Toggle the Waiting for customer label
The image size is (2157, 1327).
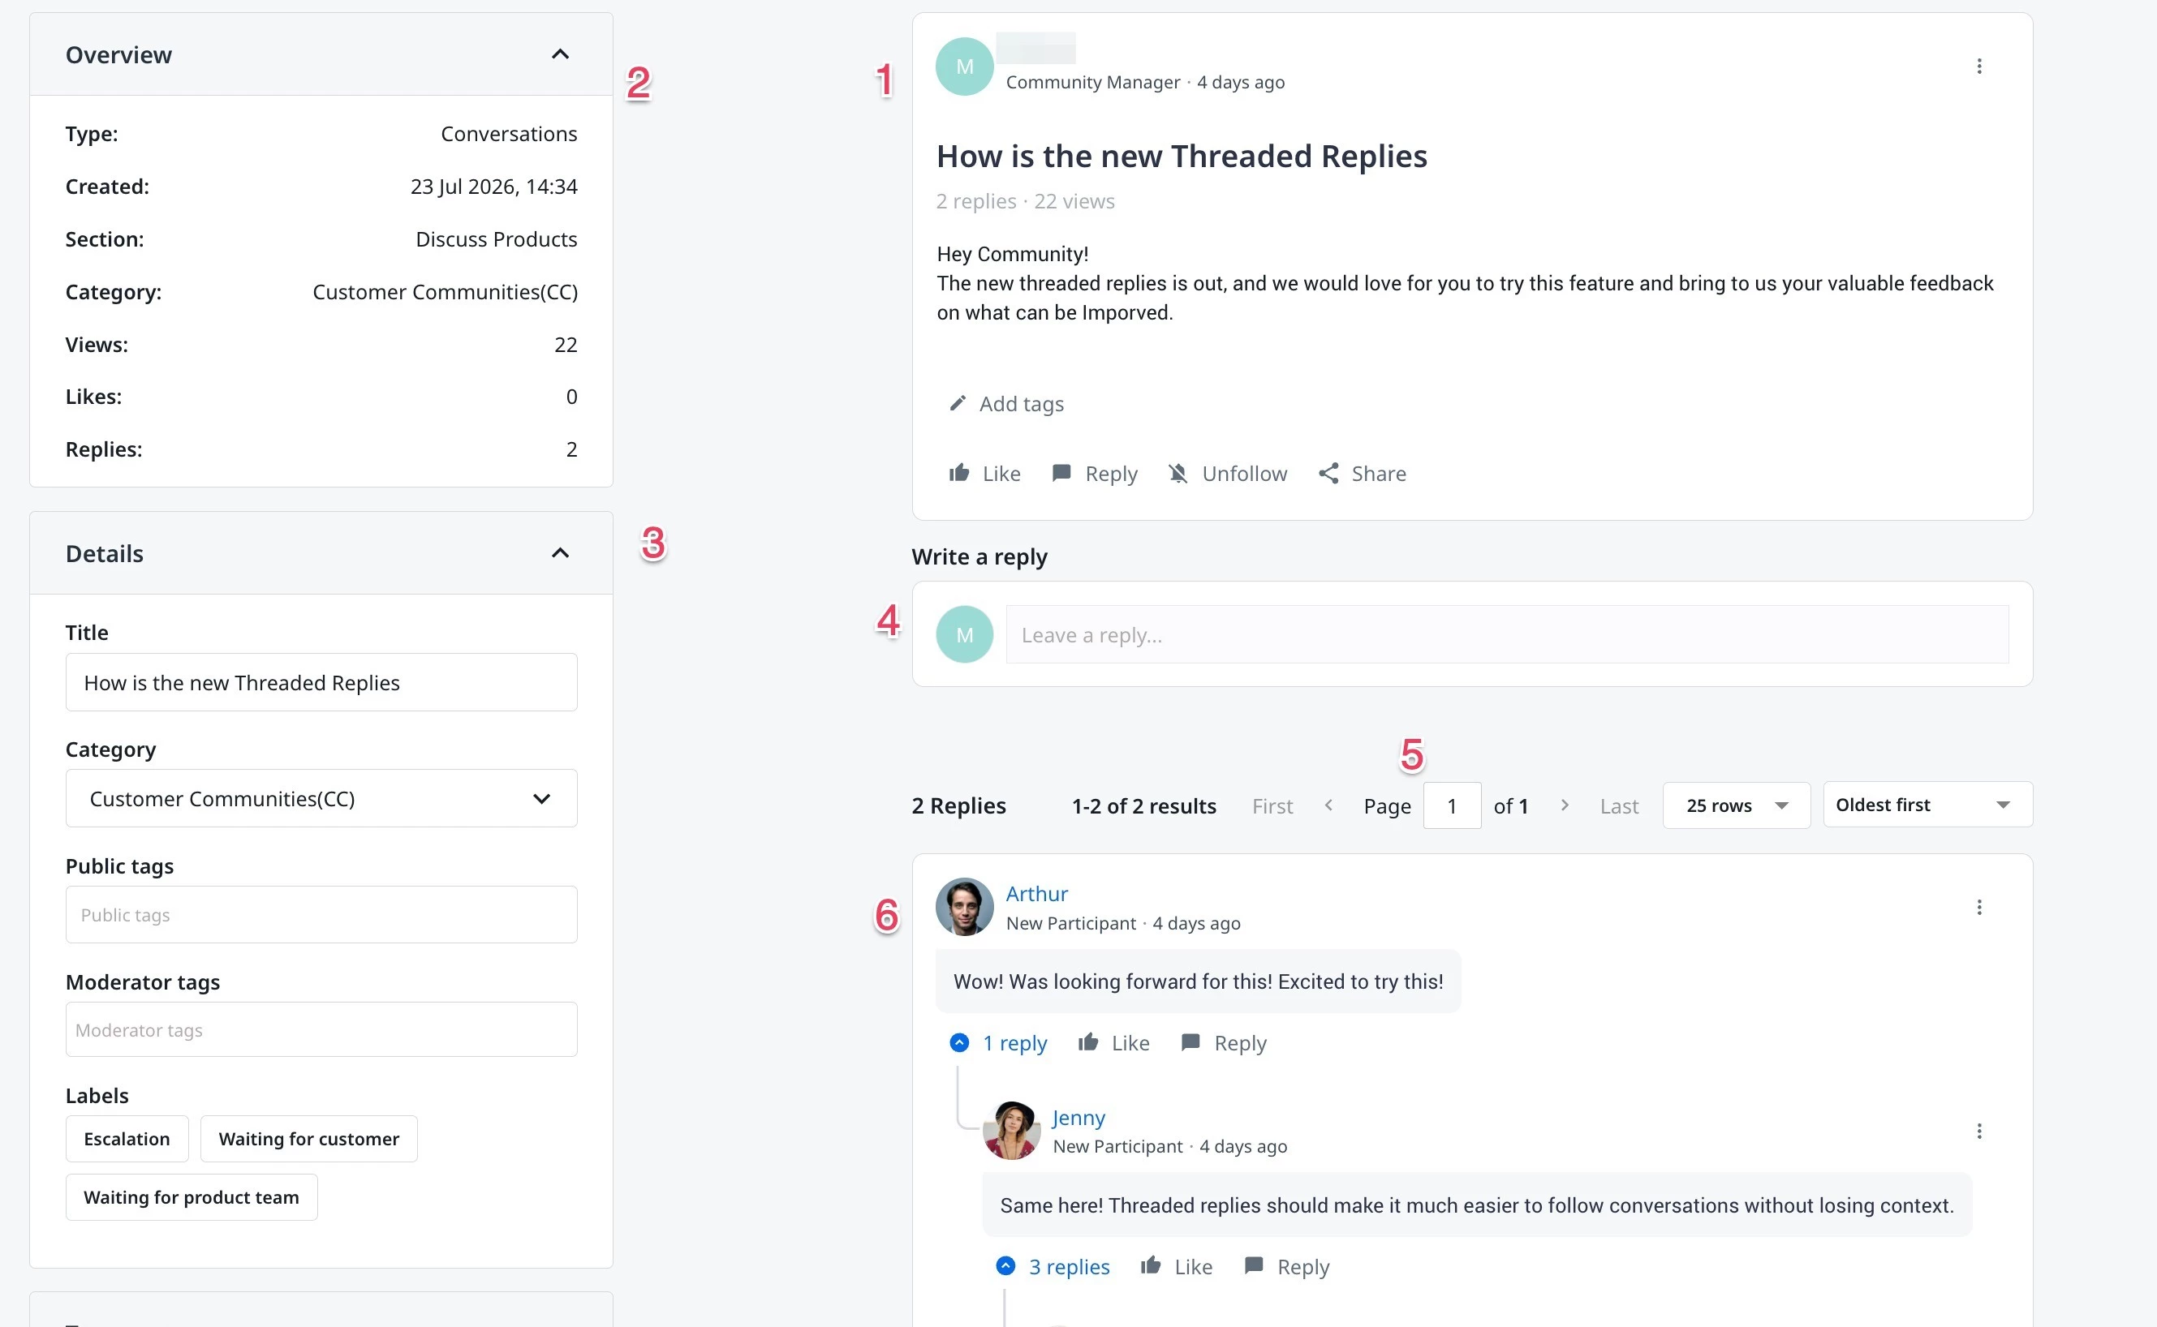coord(309,1138)
